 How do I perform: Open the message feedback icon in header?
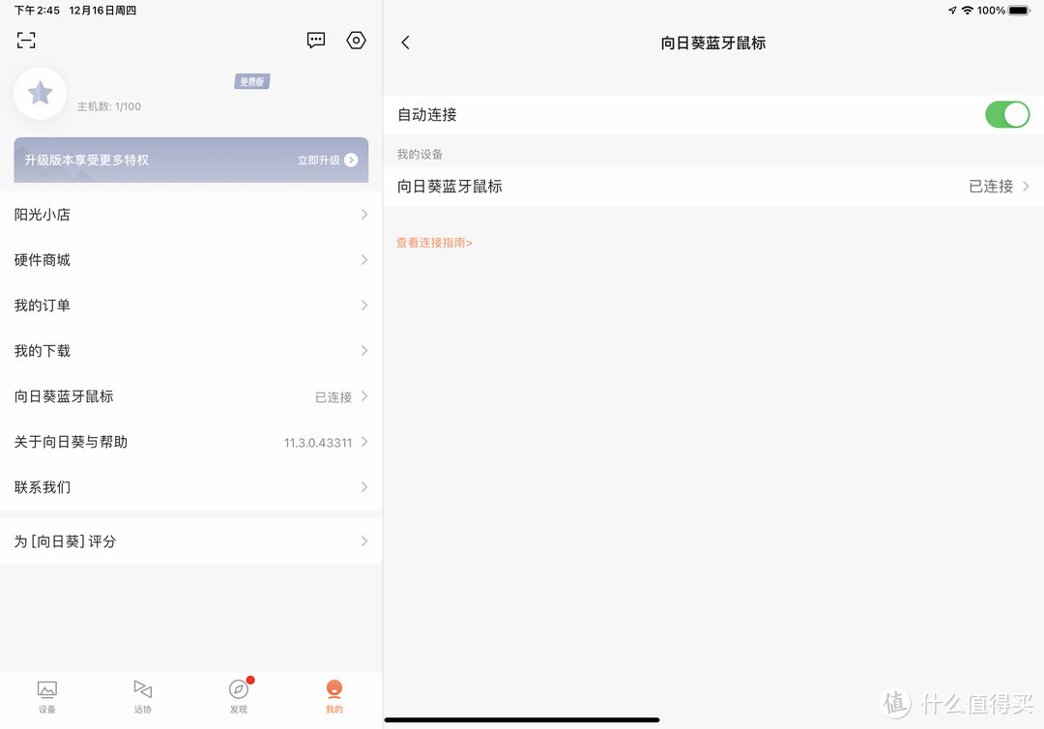tap(315, 41)
